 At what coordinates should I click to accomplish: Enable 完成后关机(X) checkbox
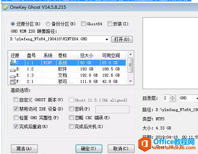click(x=71, y=126)
